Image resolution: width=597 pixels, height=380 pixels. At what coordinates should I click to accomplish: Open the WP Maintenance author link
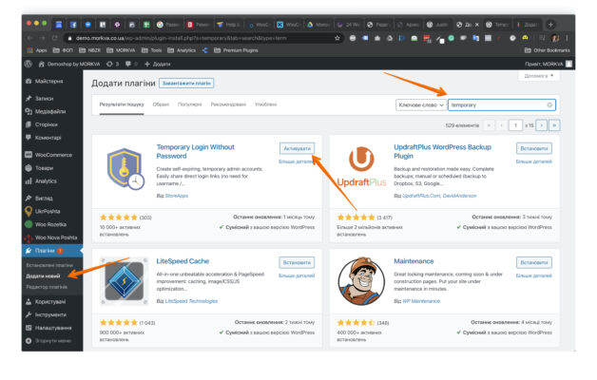coord(421,301)
